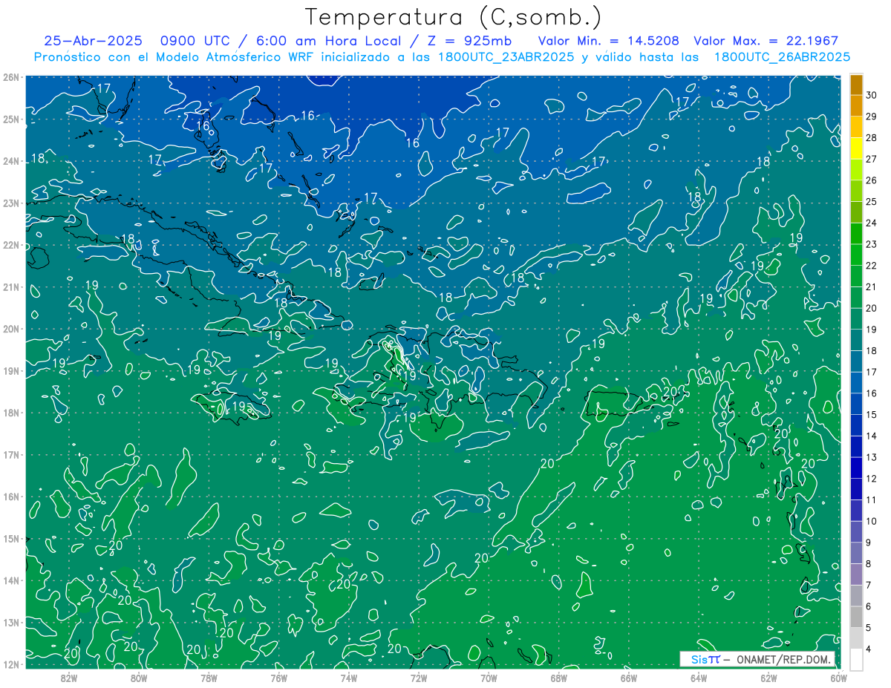This screenshot has height=688, width=891.
Task: Click the 20N latitude axis label
Action: click(10, 329)
